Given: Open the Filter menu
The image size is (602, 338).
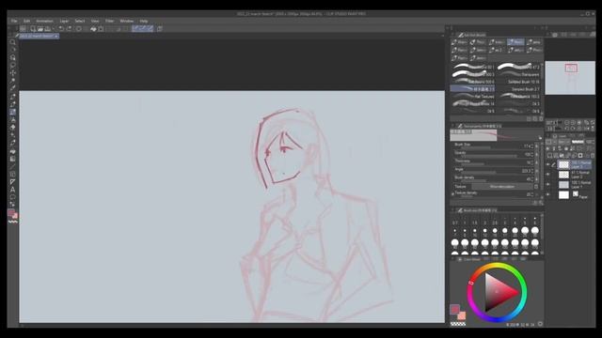Looking at the screenshot, I should 109,21.
